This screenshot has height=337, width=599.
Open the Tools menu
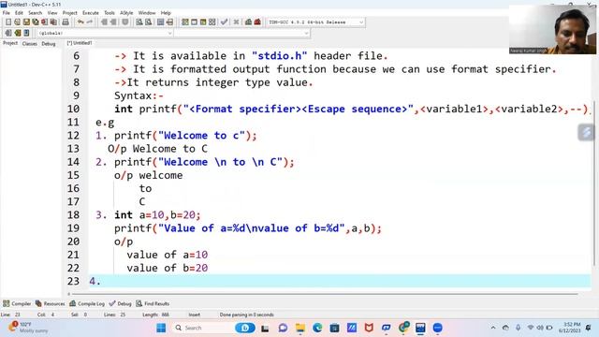pos(110,12)
